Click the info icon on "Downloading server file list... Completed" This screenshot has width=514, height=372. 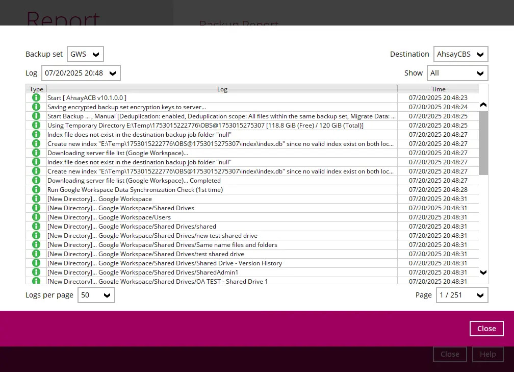click(x=36, y=180)
